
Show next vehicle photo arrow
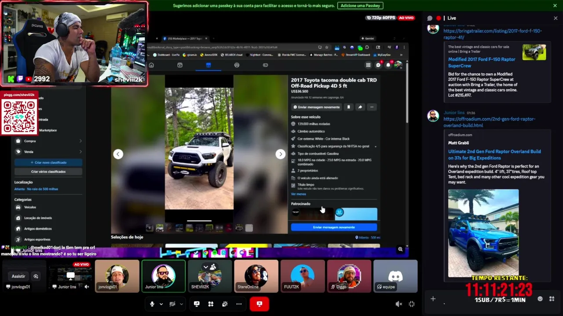280,154
